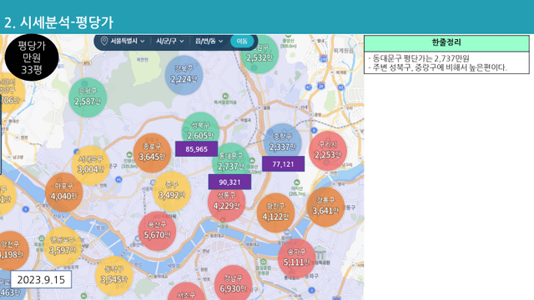Open the 읍/면/동 neighborhood dropdown
Viewport: 534px width, 300px height.
pos(209,41)
